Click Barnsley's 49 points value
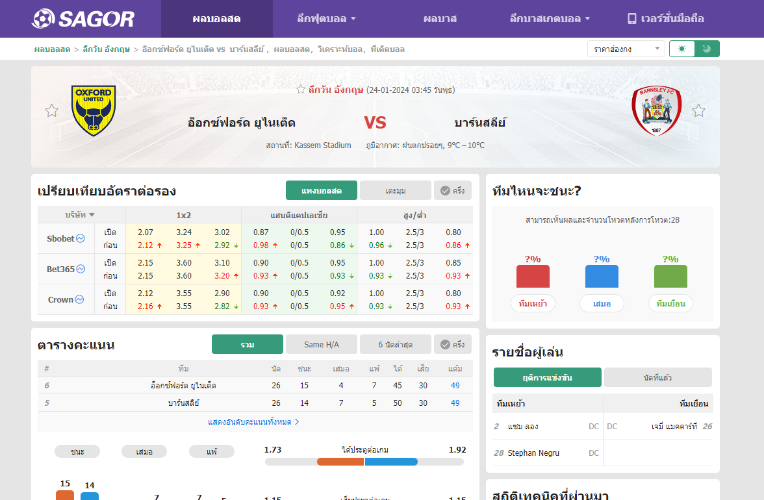764x500 pixels. pyautogui.click(x=455, y=403)
